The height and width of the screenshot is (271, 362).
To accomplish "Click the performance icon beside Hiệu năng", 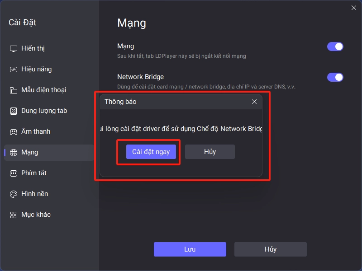I will (x=14, y=70).
